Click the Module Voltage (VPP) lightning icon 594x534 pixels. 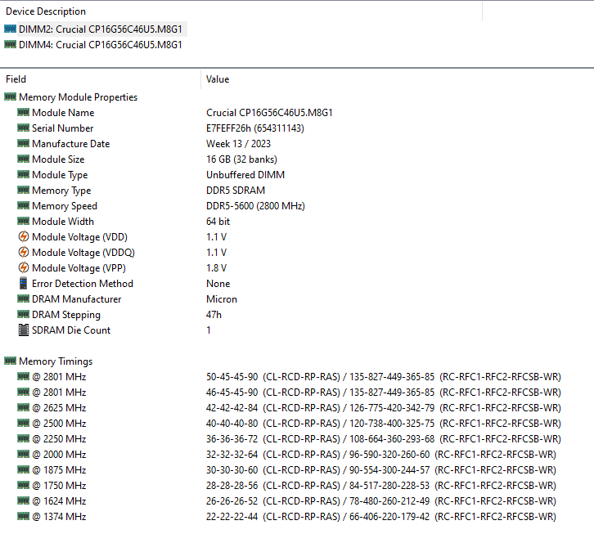pyautogui.click(x=23, y=268)
